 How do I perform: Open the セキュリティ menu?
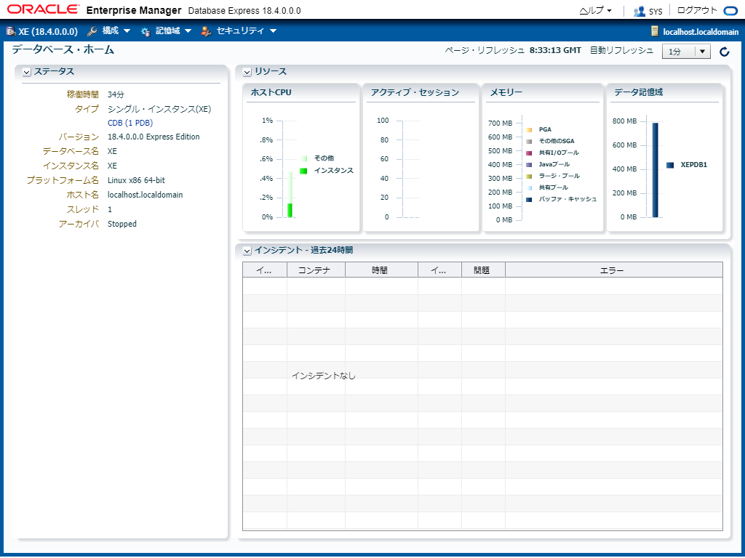(246, 31)
